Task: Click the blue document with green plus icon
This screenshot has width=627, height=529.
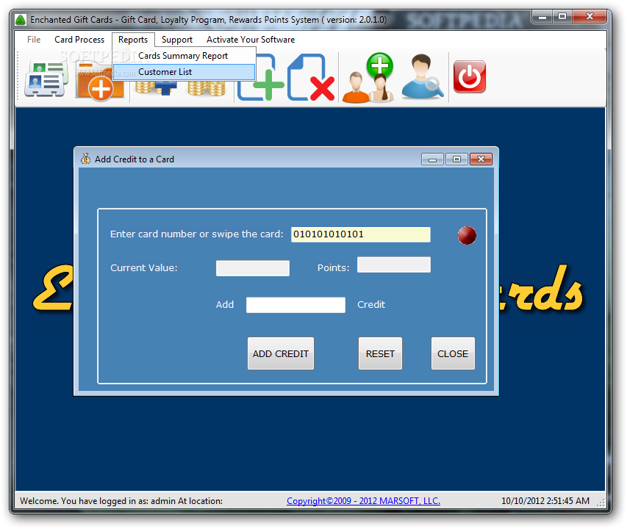Action: tap(261, 77)
